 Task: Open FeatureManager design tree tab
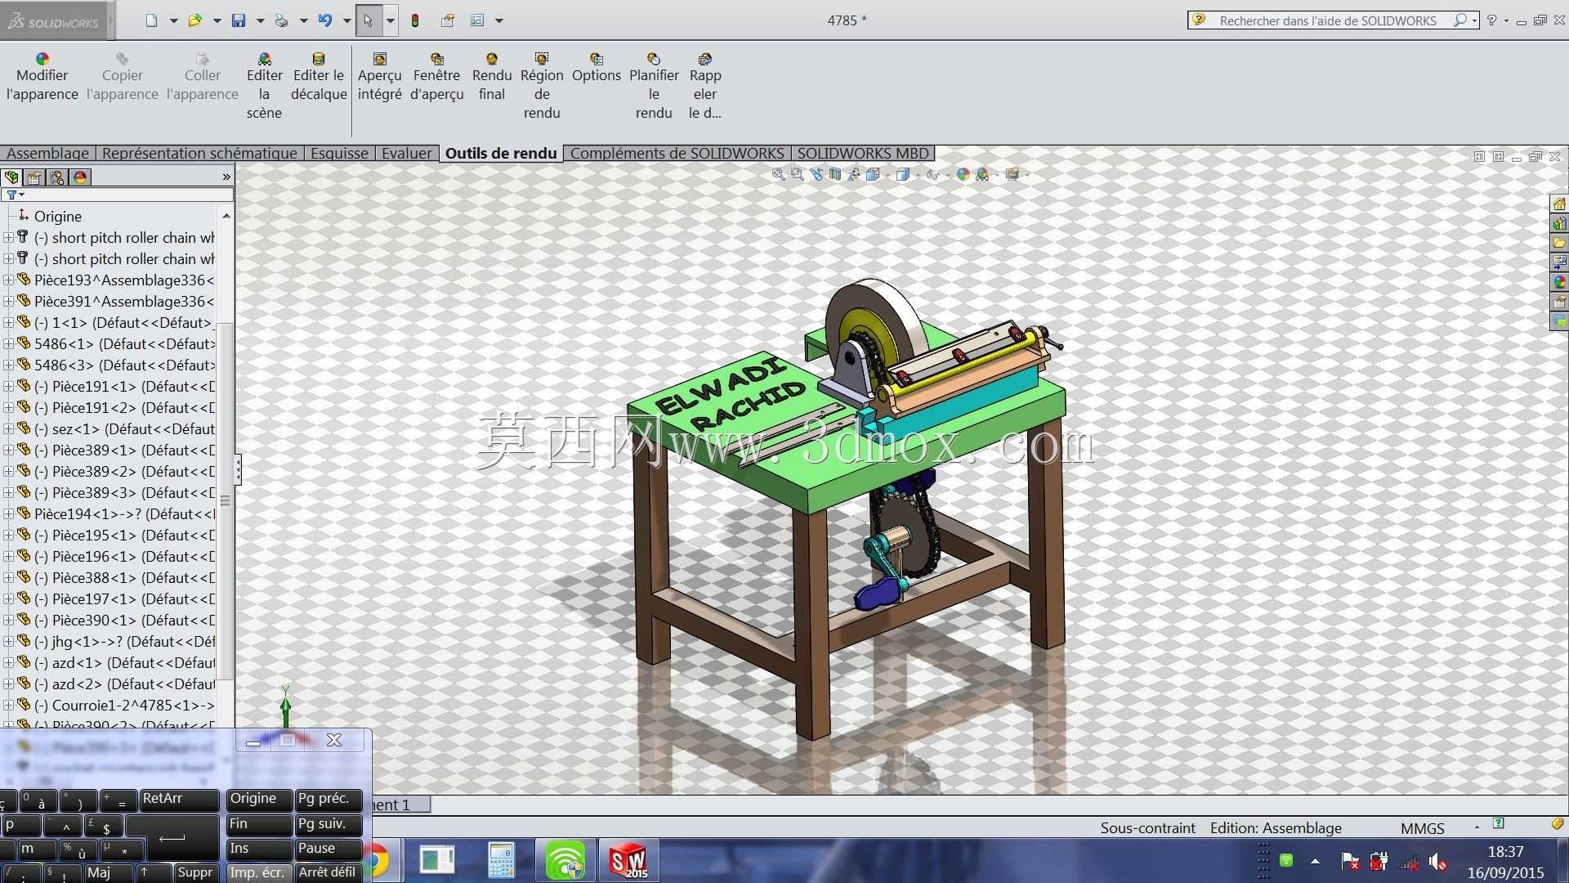11,177
